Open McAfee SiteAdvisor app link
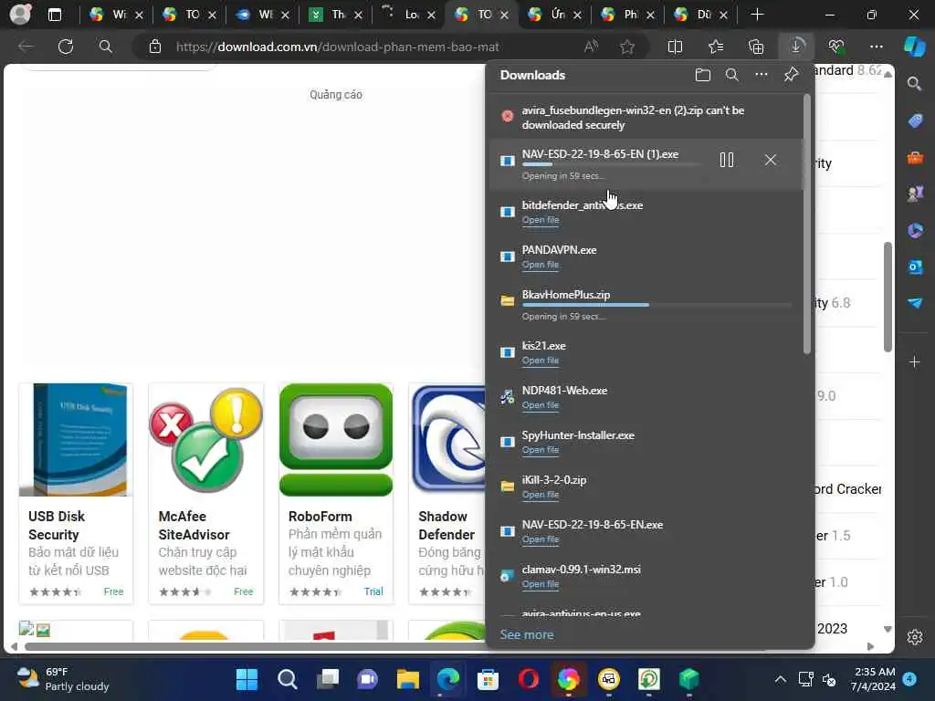Image resolution: width=935 pixels, height=701 pixels. (194, 526)
